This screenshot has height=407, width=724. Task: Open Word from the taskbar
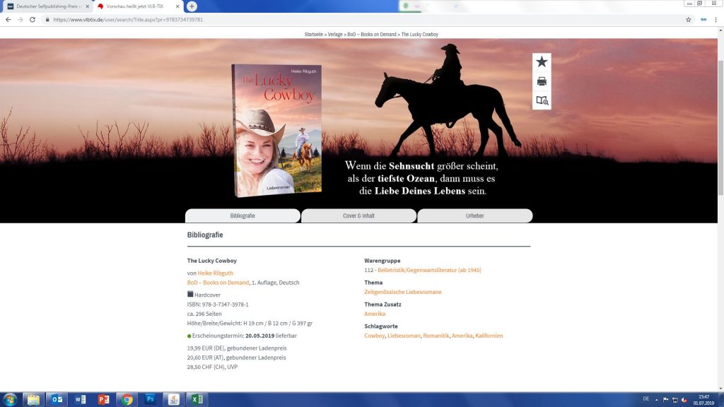click(x=81, y=400)
